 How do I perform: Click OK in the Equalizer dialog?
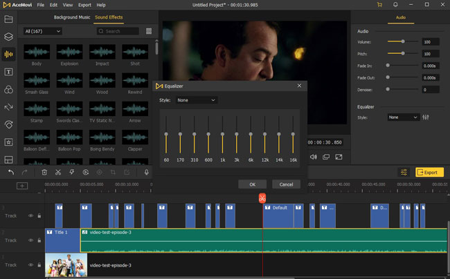252,184
